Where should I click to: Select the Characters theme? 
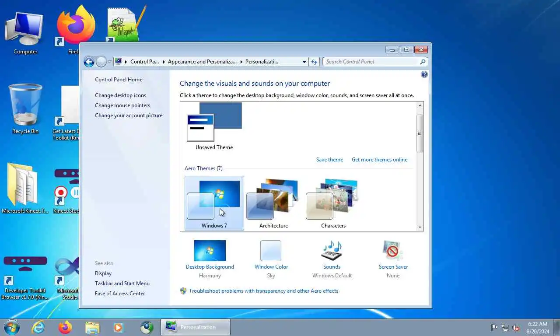coord(333,203)
